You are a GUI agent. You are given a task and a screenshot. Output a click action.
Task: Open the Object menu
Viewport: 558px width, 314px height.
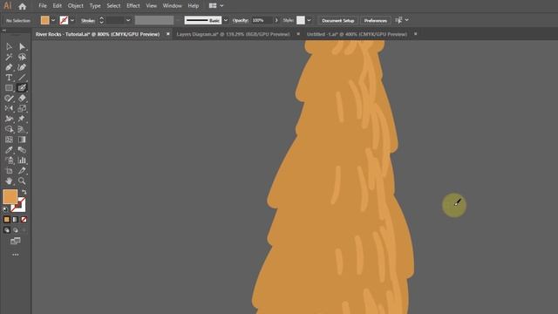coord(76,6)
